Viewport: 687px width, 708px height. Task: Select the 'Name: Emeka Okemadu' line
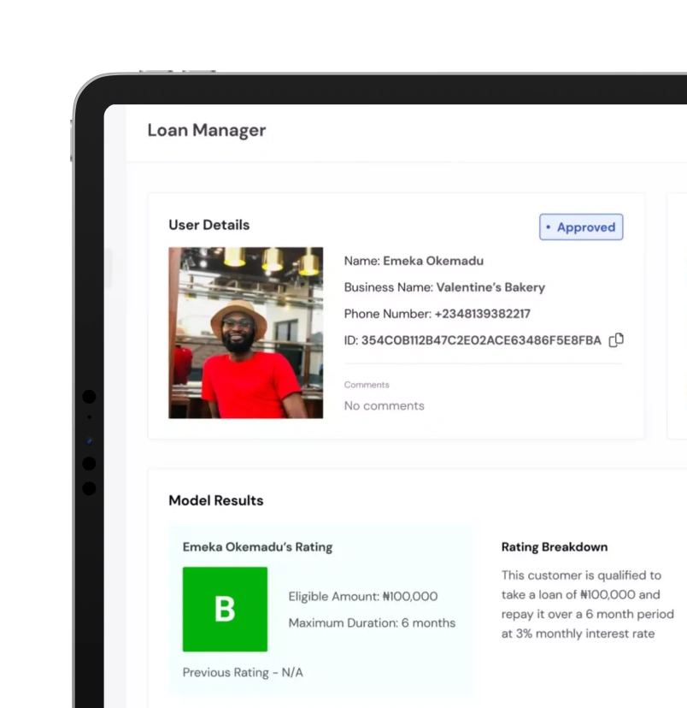coord(414,261)
